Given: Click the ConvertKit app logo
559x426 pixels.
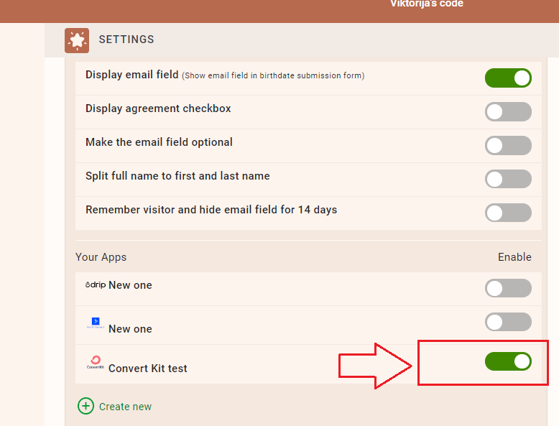Looking at the screenshot, I should point(96,362).
